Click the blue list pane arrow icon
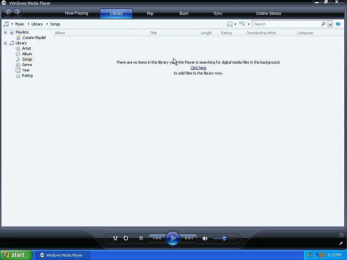The width and height of the screenshot is (347, 260). coord(338,24)
